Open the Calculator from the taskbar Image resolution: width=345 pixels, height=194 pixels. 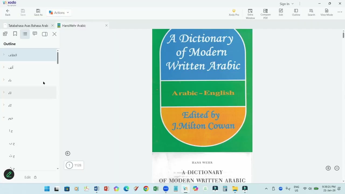click(x=225, y=189)
